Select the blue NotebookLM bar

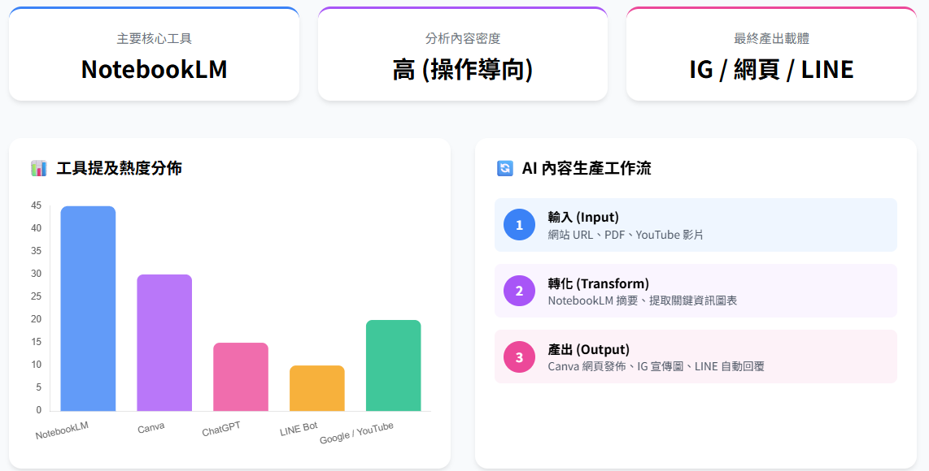tap(88, 309)
